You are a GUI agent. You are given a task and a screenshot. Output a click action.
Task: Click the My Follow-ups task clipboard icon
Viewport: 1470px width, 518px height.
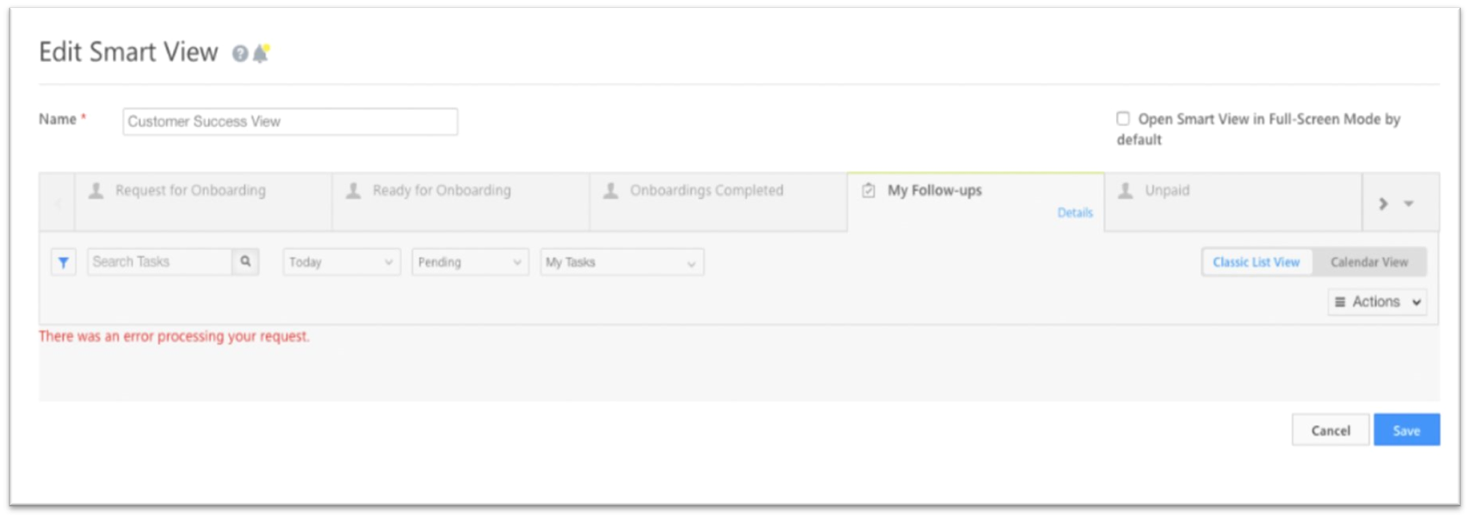click(x=868, y=191)
